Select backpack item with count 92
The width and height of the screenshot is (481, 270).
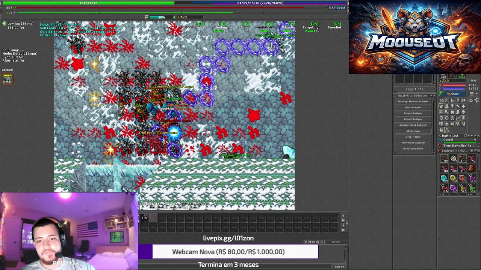tap(444, 158)
